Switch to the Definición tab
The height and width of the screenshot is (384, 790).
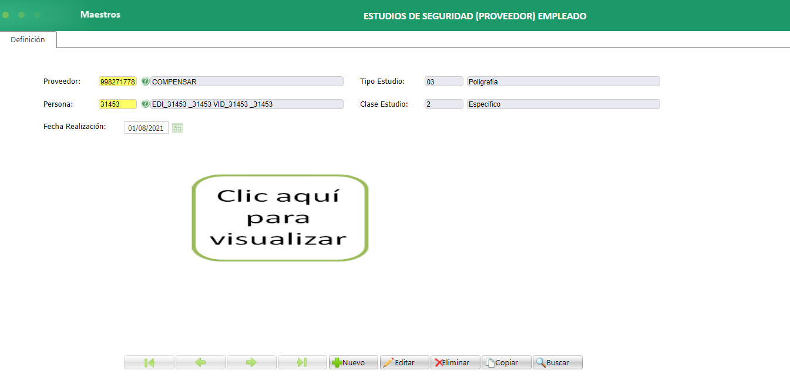click(28, 39)
